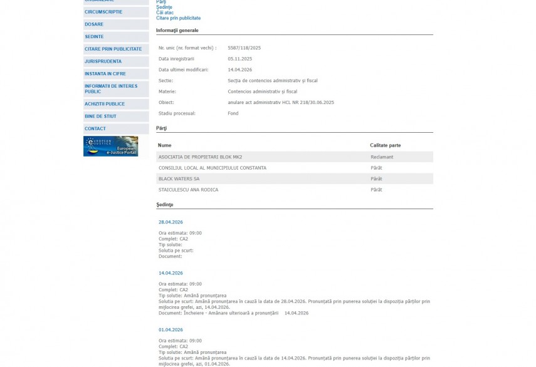This screenshot has height=367, width=536.
Task: Open the Contact page
Action: (x=95, y=129)
